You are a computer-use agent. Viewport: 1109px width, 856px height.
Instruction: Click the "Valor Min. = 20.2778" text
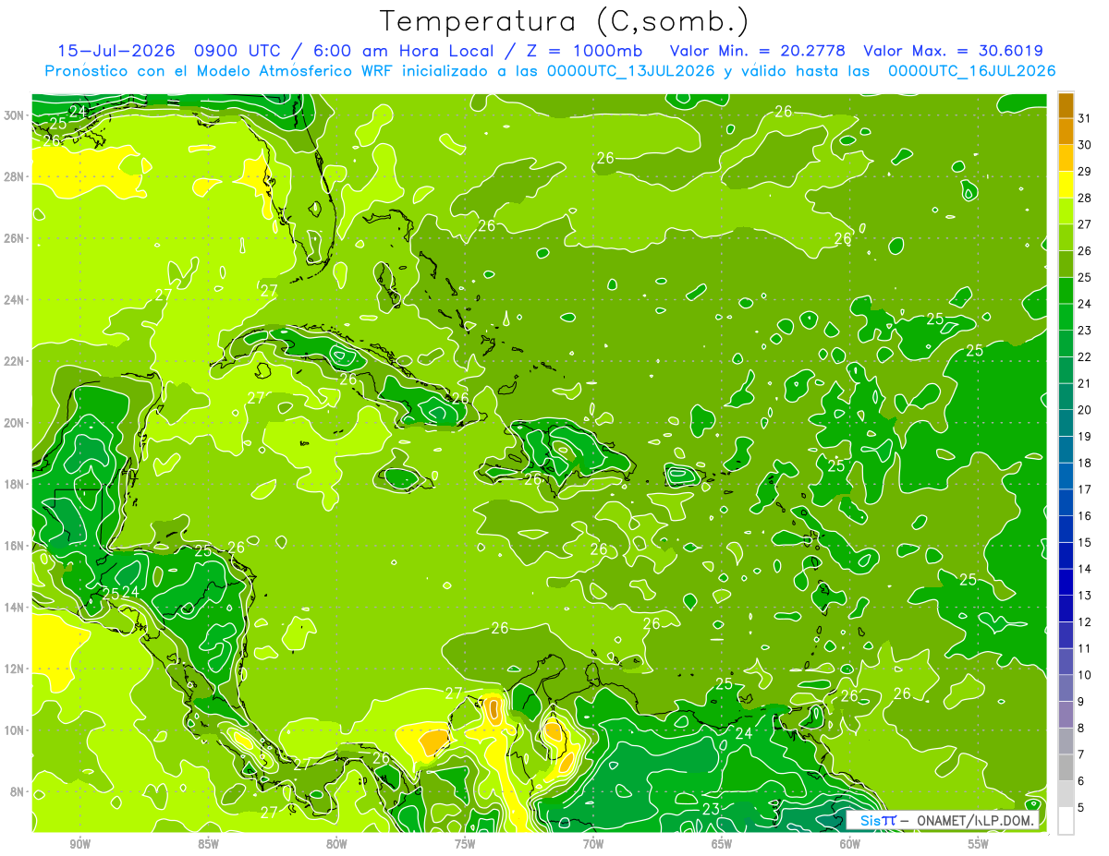click(758, 51)
